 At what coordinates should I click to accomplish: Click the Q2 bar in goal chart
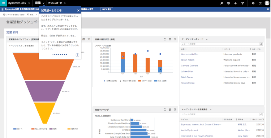(x=135, y=63)
